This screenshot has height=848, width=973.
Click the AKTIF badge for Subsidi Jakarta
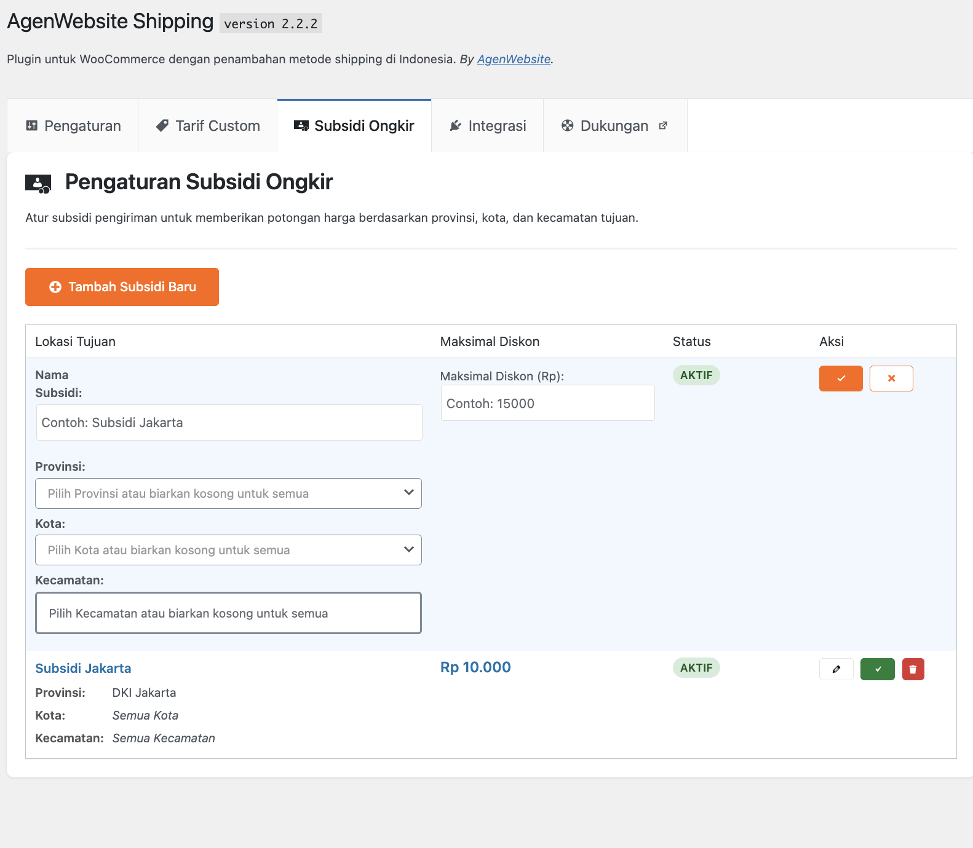(696, 668)
